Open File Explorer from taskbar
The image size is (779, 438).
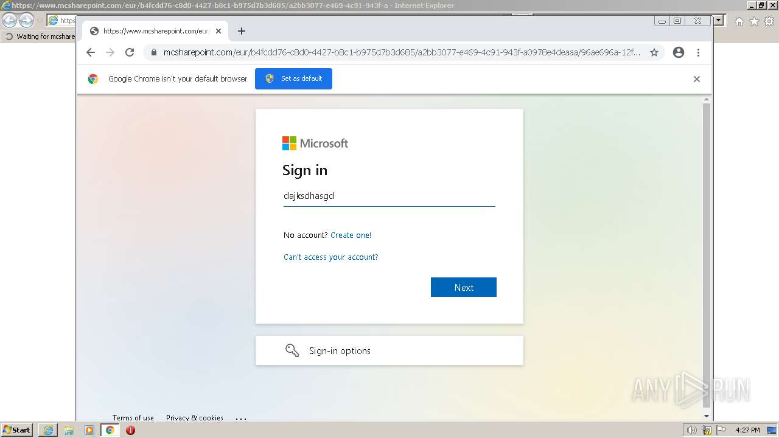pos(69,430)
